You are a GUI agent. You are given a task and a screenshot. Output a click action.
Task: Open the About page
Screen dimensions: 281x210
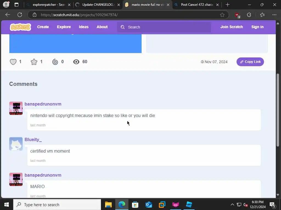pyautogui.click(x=102, y=27)
